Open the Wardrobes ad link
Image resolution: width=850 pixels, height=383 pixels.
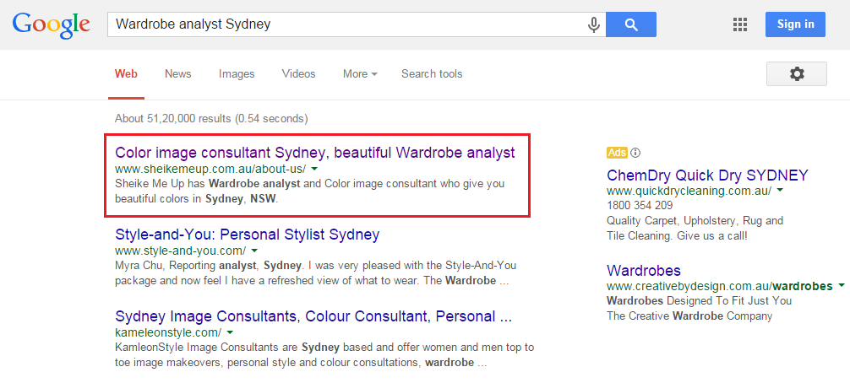[x=644, y=271]
